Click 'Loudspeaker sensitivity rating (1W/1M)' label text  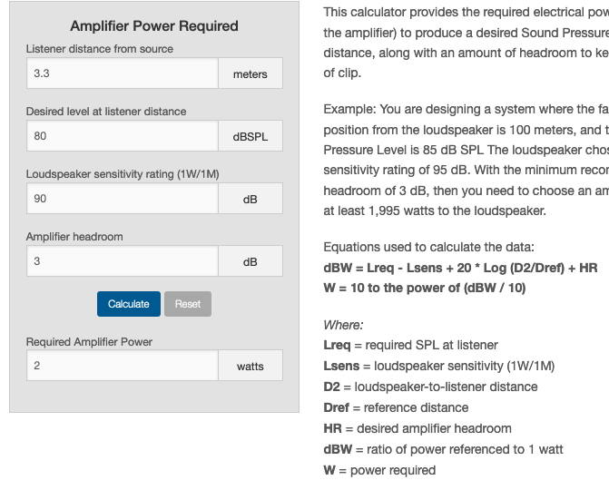[123, 174]
